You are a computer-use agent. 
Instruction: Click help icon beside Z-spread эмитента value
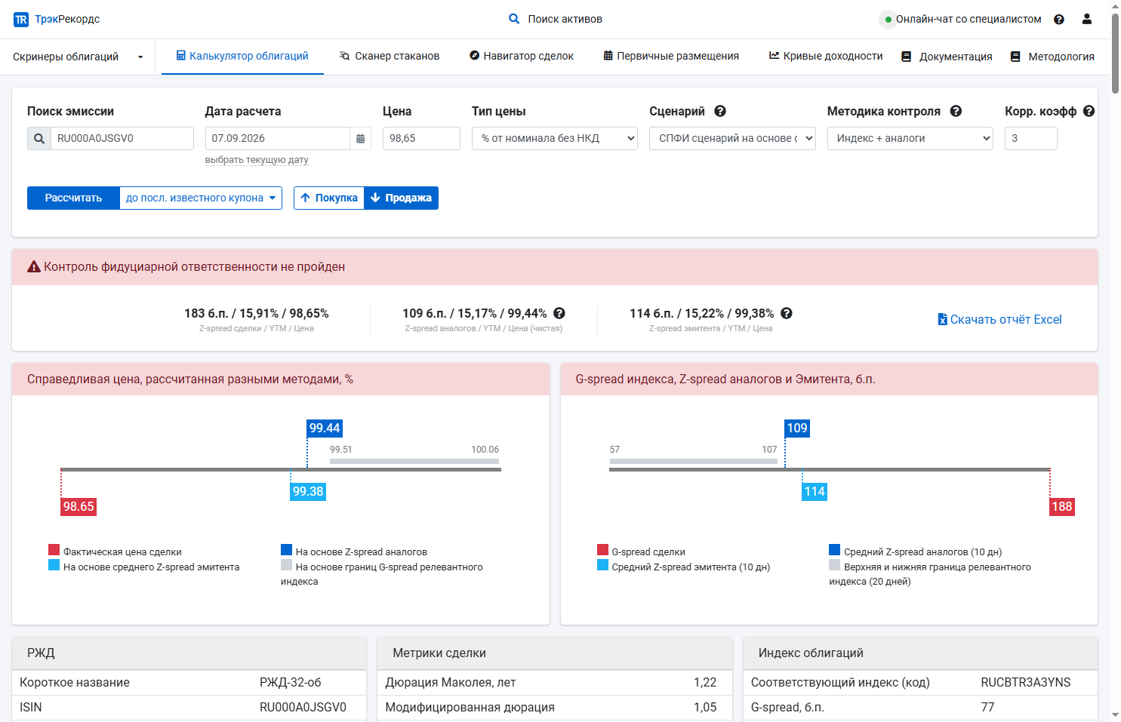click(787, 313)
